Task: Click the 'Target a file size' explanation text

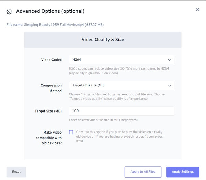Action: point(117,96)
